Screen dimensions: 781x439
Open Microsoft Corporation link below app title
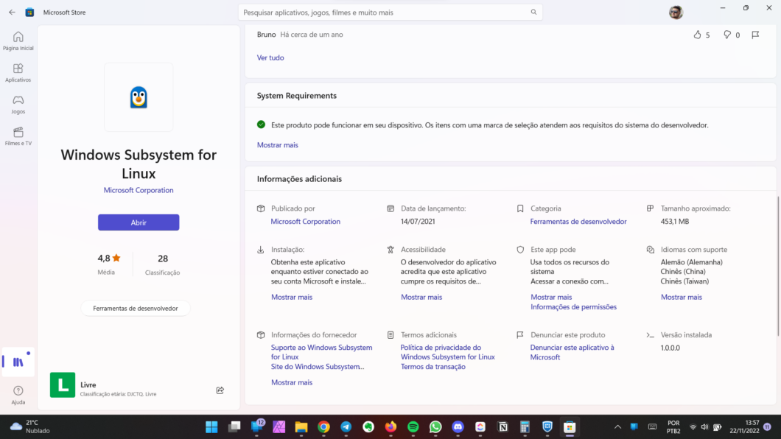point(139,190)
